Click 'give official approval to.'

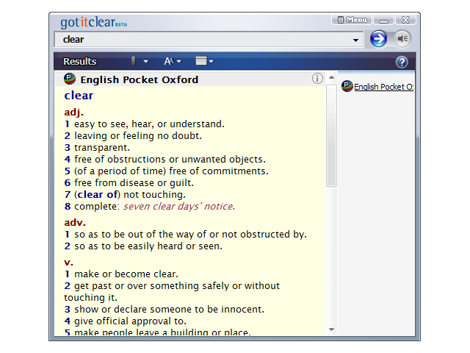click(x=131, y=321)
